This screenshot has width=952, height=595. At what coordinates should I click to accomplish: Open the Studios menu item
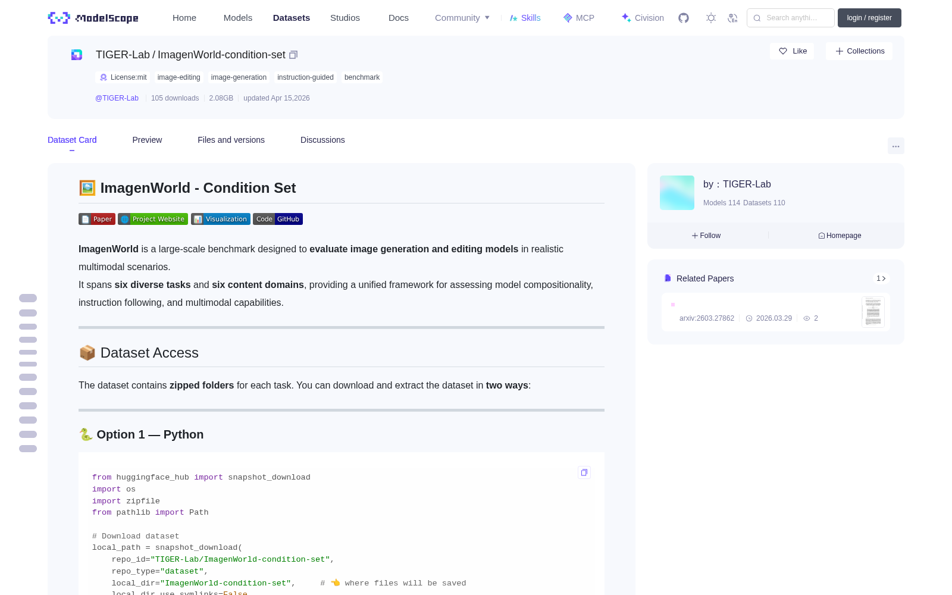pyautogui.click(x=345, y=18)
